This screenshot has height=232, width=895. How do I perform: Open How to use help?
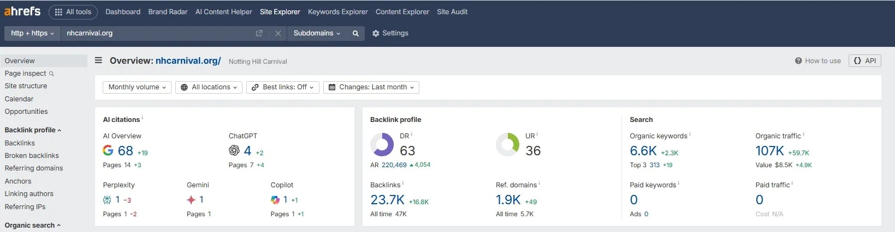pyautogui.click(x=818, y=61)
